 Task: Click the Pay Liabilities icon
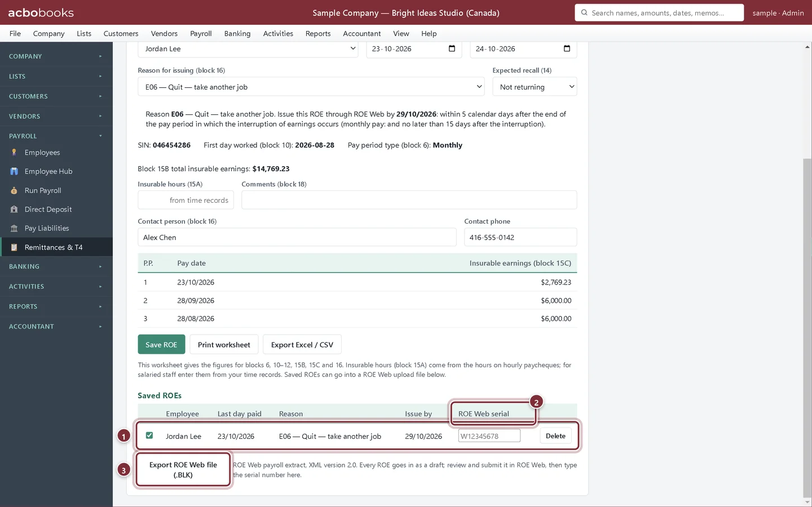click(14, 228)
